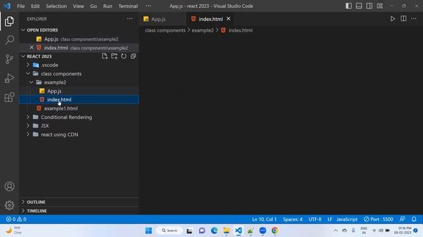The height and width of the screenshot is (237, 423).
Task: Switch to the App.js editor tab
Action: click(163, 19)
